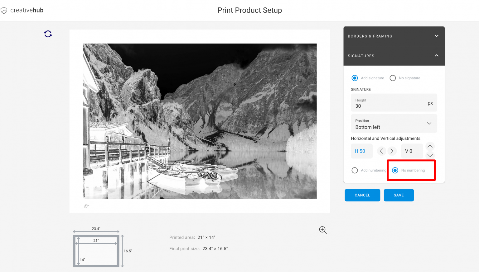Click the up arrow to raise V adjustment

430,146
